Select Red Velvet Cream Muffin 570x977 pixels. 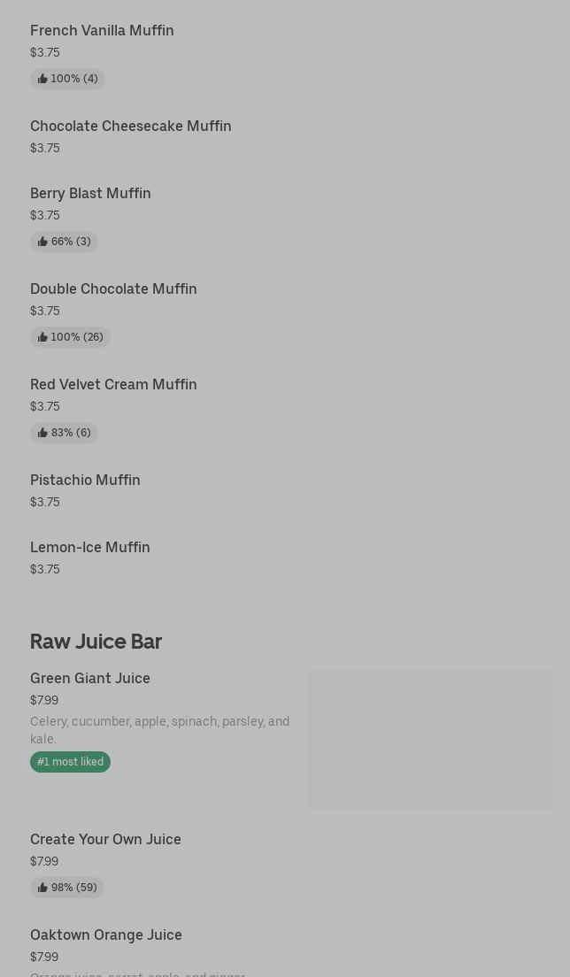pyautogui.click(x=113, y=384)
